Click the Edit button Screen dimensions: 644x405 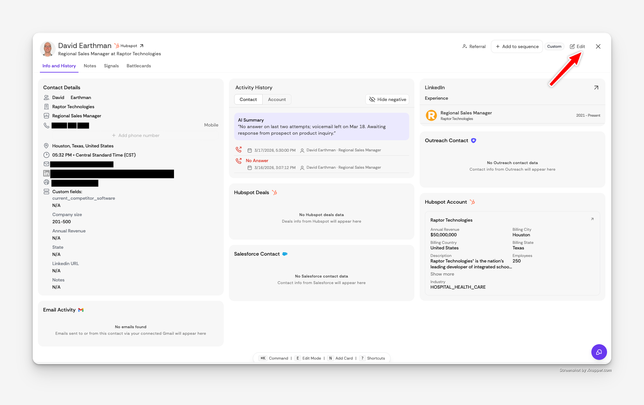point(577,46)
